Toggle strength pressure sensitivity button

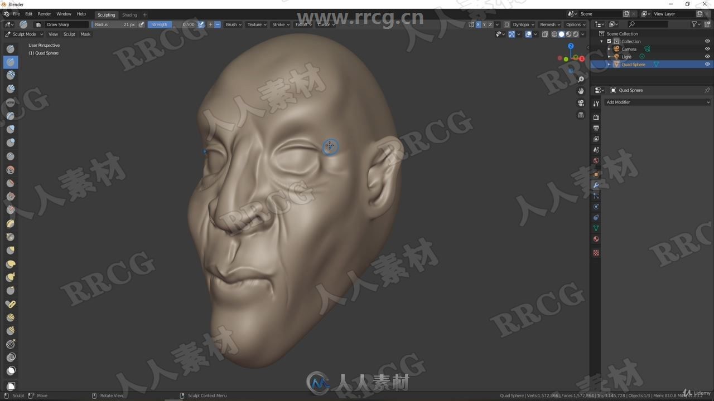click(201, 25)
